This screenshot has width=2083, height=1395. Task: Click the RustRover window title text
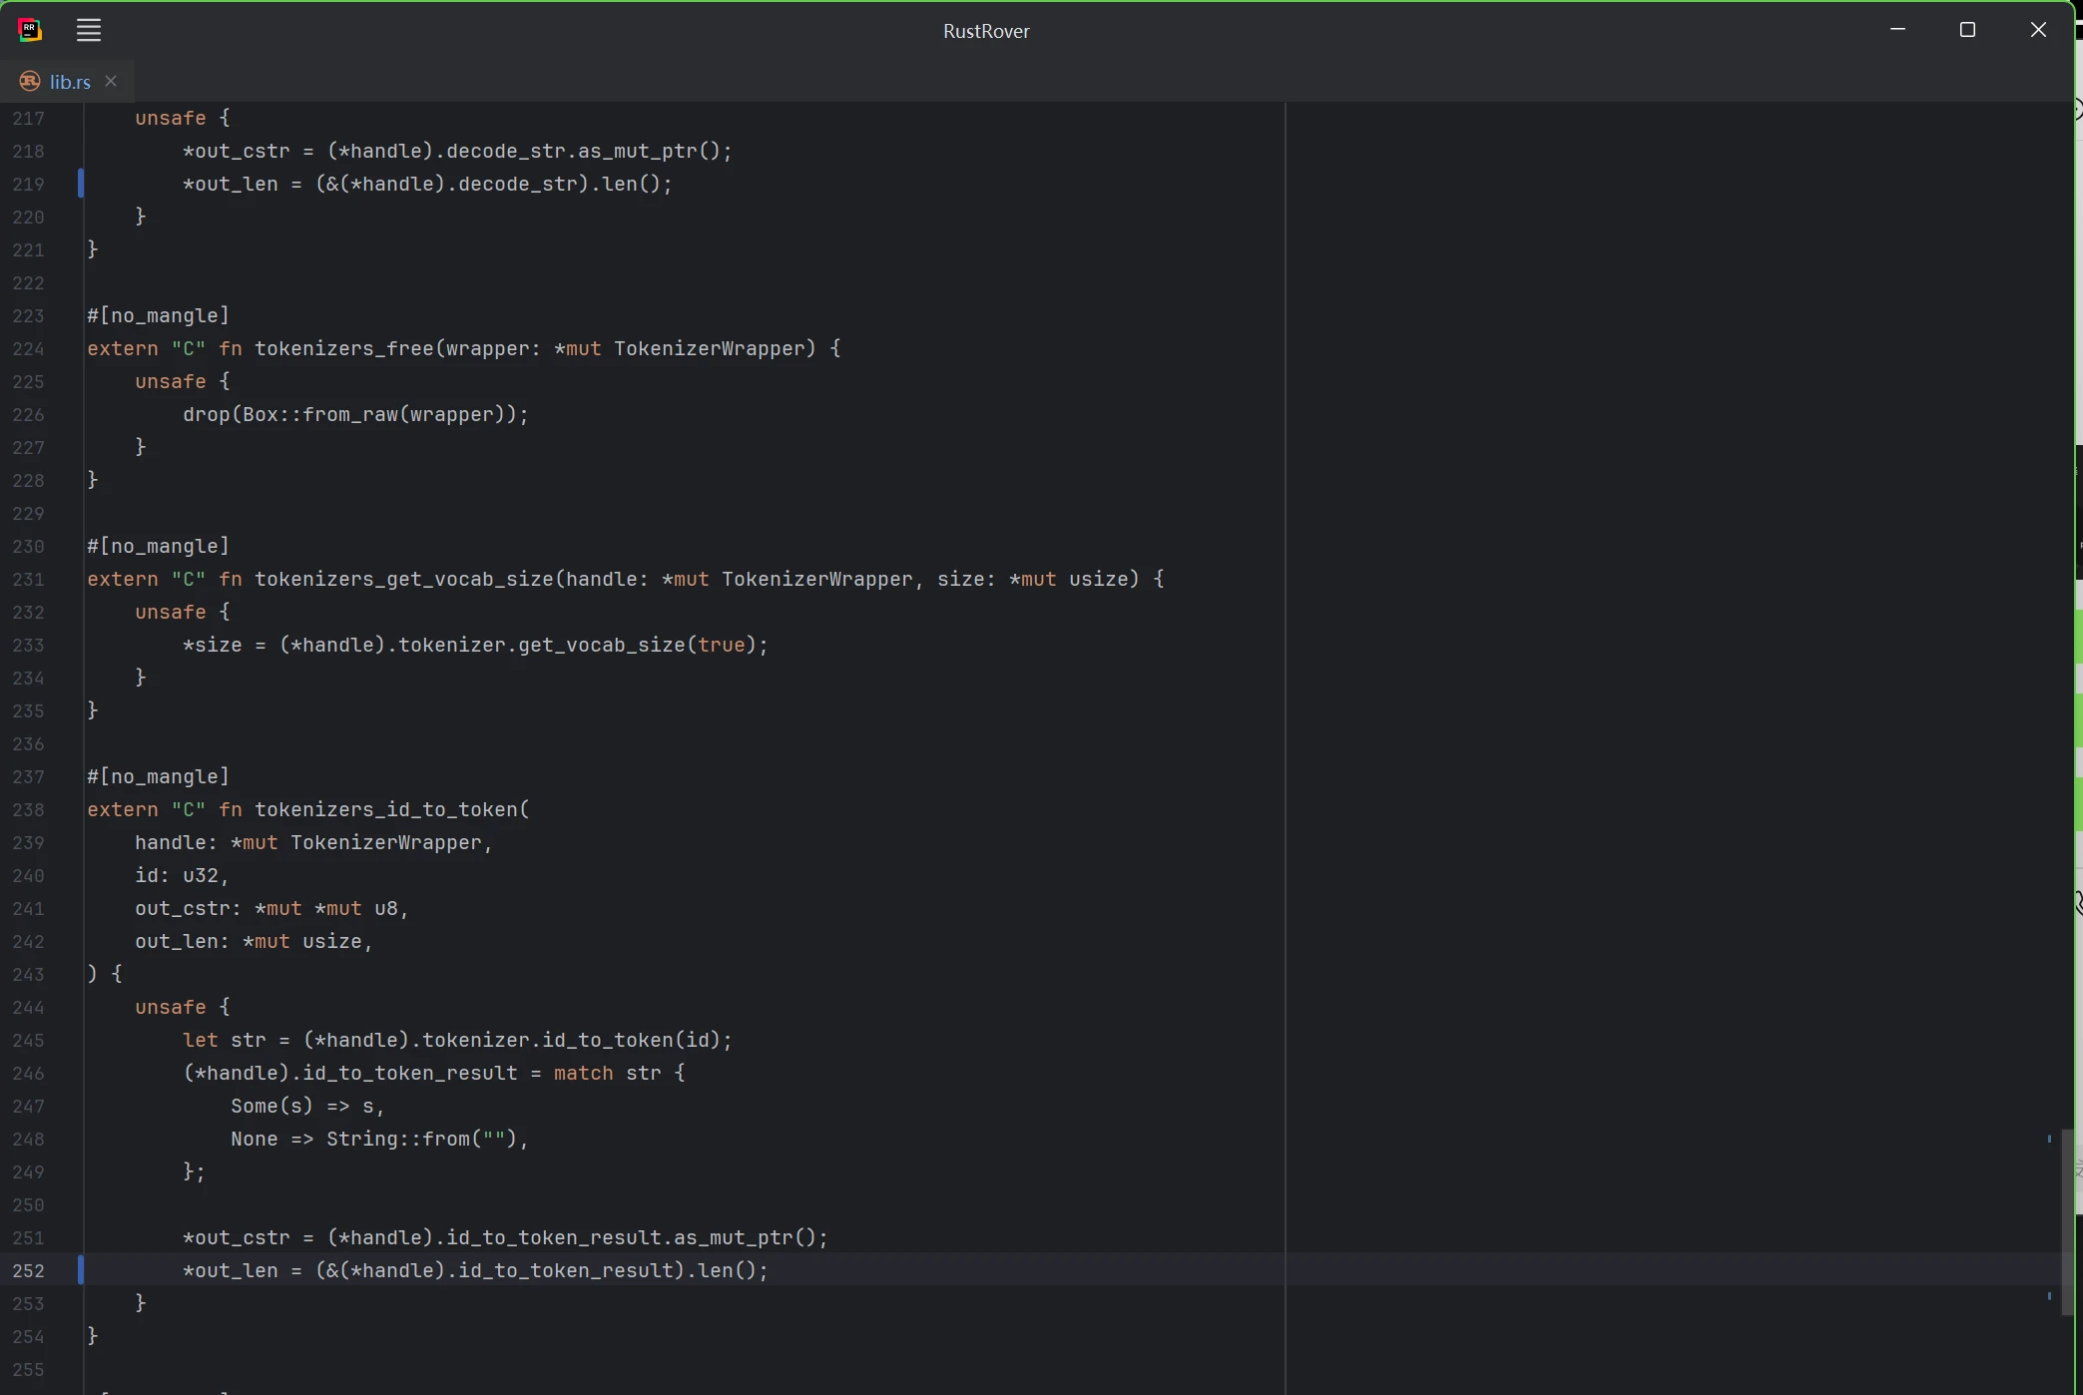(986, 31)
